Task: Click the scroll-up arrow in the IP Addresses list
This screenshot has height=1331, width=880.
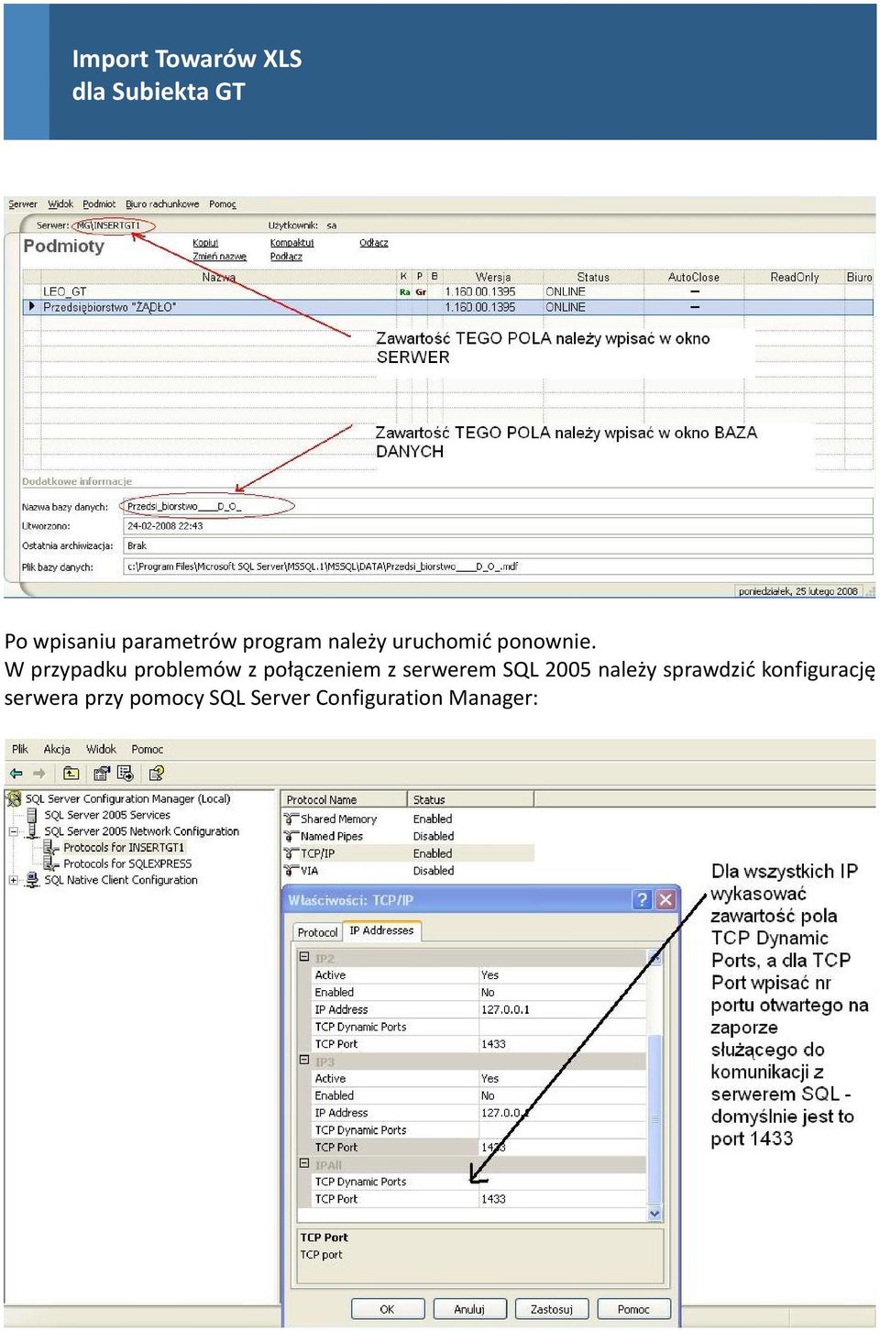Action: tap(654, 958)
